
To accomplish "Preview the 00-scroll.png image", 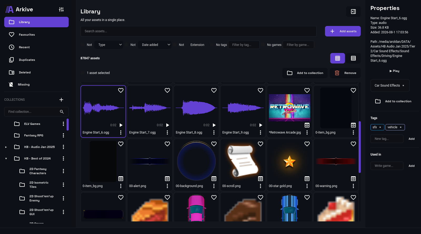I will point(260,179).
